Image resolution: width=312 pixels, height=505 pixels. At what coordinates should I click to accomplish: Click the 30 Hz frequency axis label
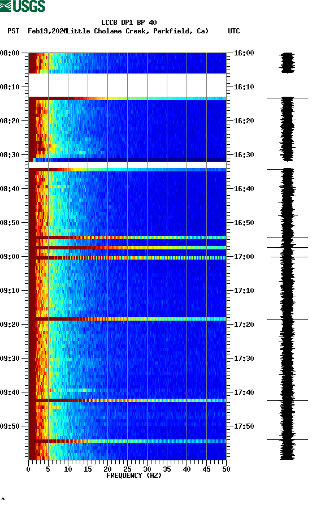pyautogui.click(x=147, y=469)
